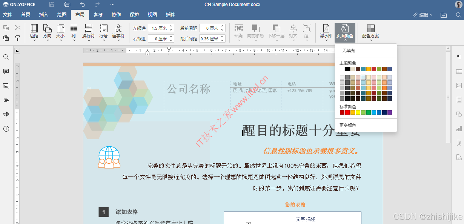Open the 行号 line numbers tool

[x=103, y=32]
